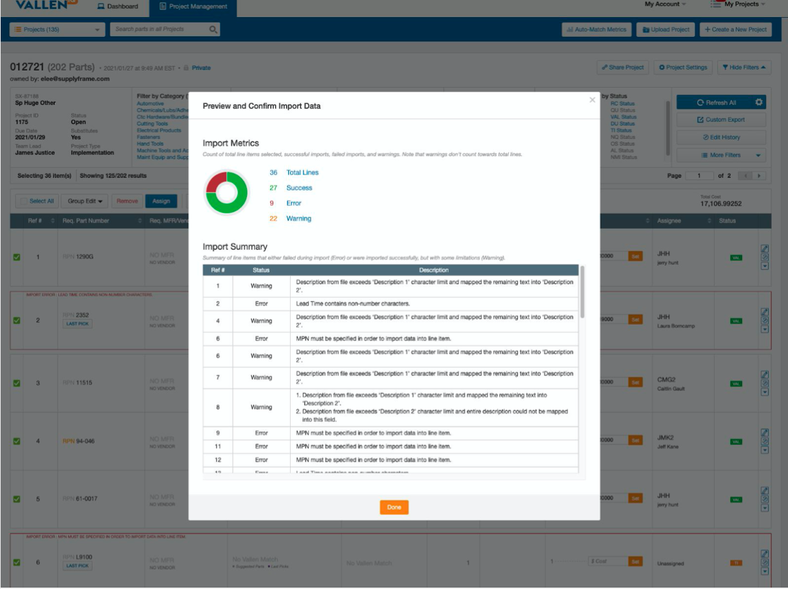Toggle the checkbox for row 1
Screen dimensions: 788x589
click(x=17, y=258)
